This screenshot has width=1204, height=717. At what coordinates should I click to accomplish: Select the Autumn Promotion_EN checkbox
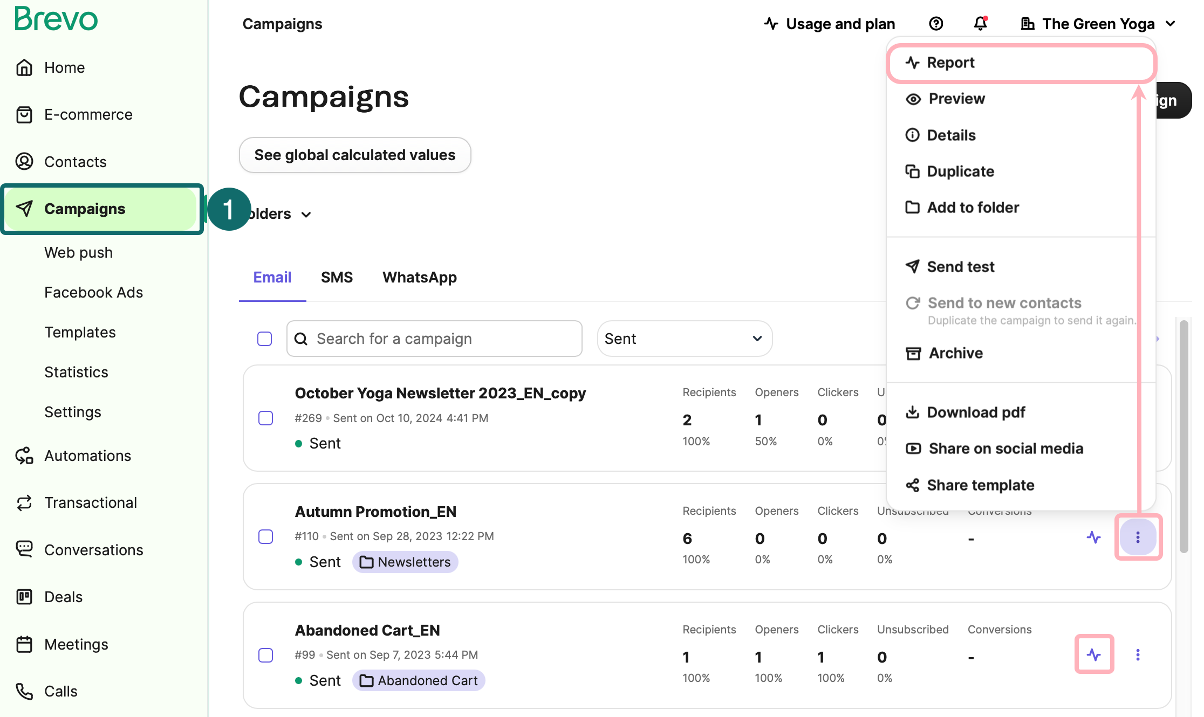[x=265, y=536]
